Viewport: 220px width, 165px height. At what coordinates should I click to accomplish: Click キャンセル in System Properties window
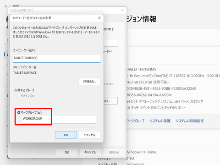point(90,152)
